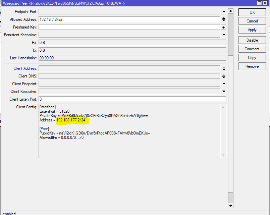The image size is (270, 215).
Task: Click the PrivateKey line in Client Config
Action: click(x=94, y=116)
